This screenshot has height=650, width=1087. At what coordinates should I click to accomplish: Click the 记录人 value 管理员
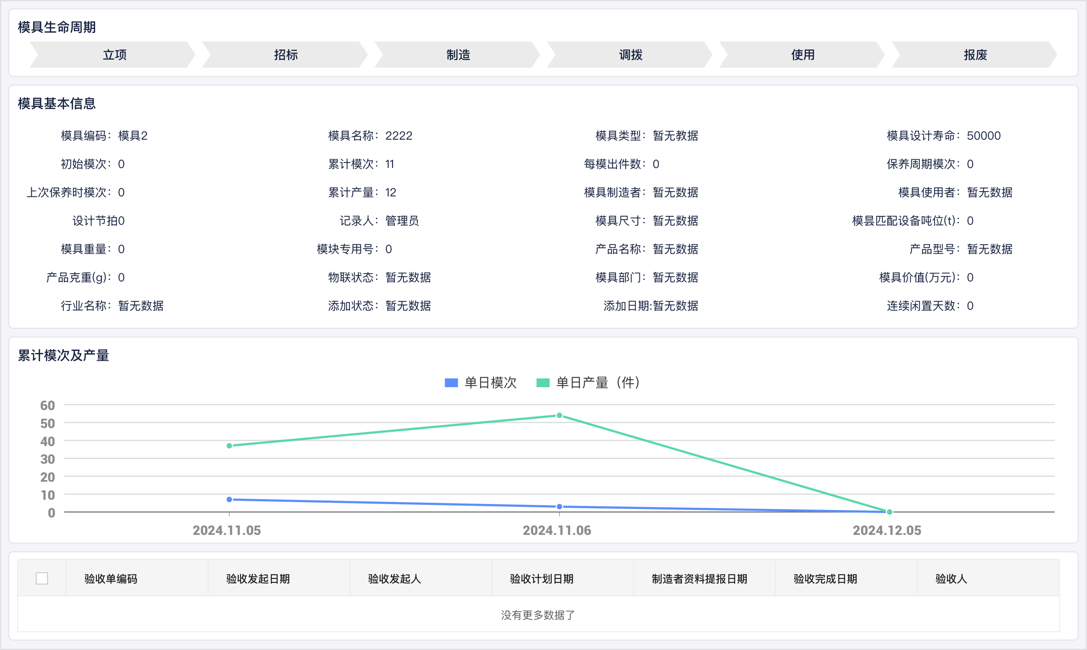click(x=402, y=221)
